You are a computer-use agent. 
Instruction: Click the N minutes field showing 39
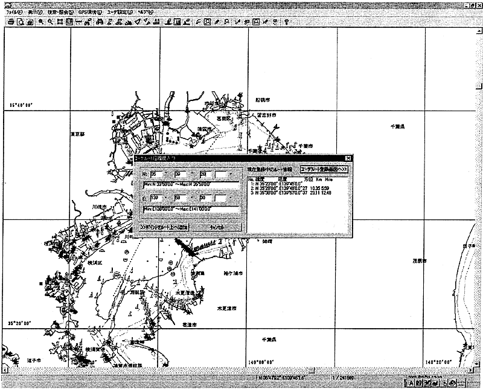pos(181,175)
